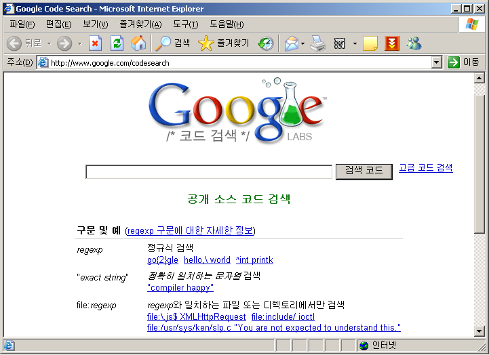Screen dimensions: 489x355
Task: Click the Forward navigation arrow
Action: (x=64, y=43)
